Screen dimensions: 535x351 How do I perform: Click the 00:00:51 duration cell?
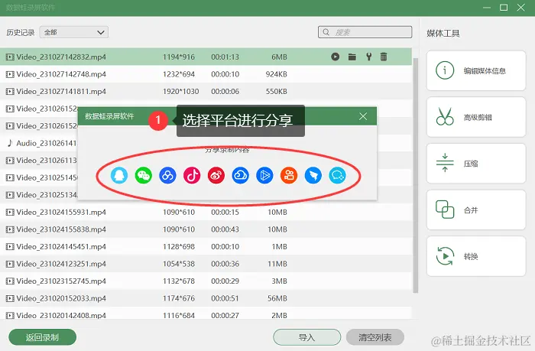point(225,298)
